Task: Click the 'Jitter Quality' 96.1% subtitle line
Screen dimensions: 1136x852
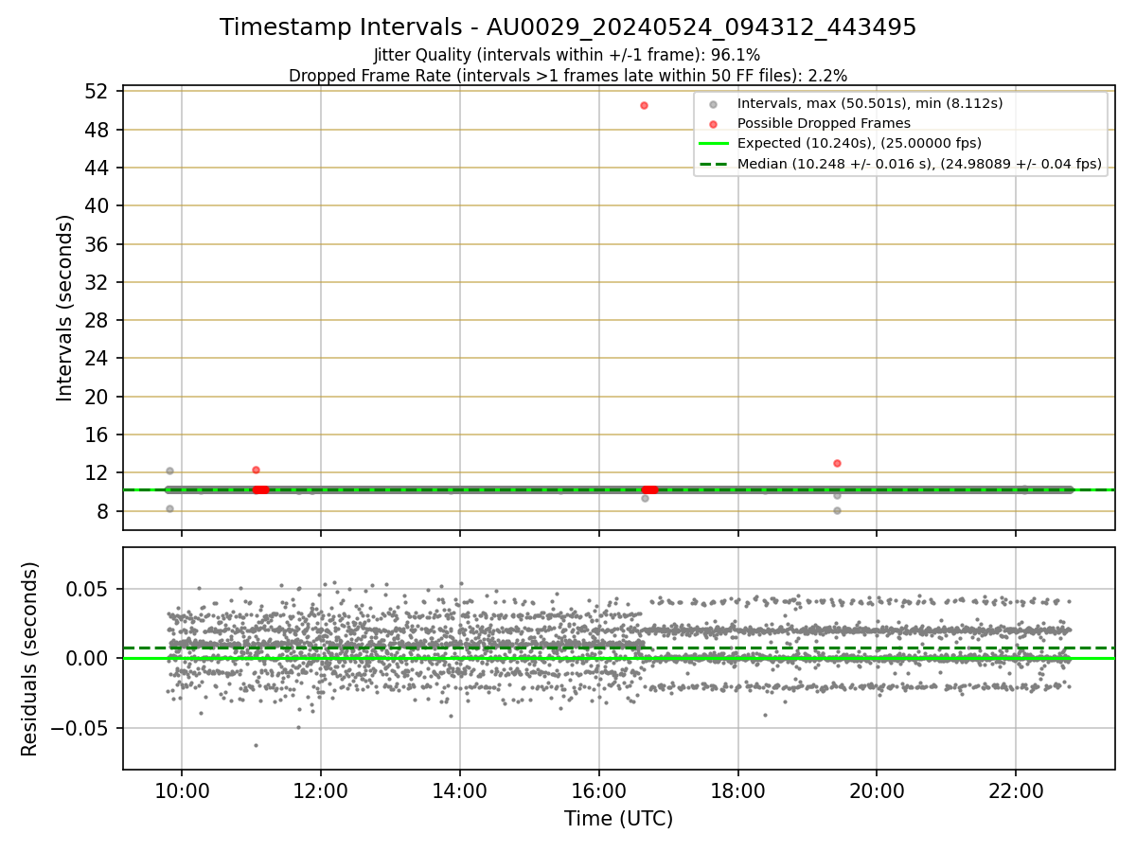Action: 567,55
